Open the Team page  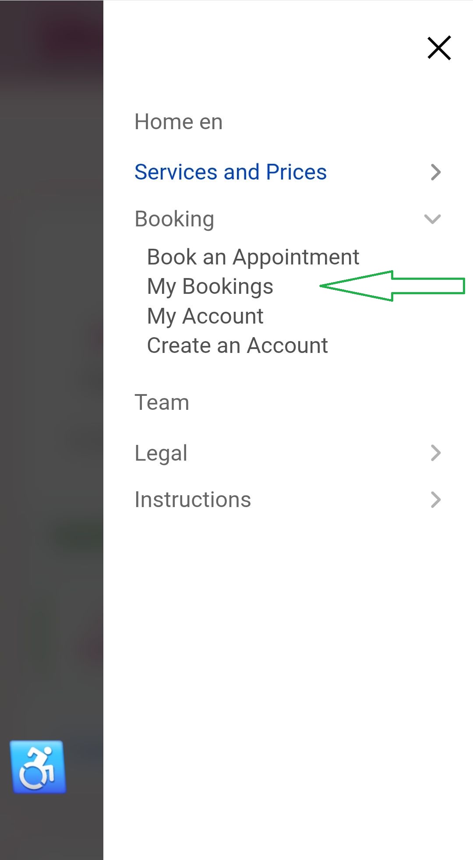click(x=162, y=402)
